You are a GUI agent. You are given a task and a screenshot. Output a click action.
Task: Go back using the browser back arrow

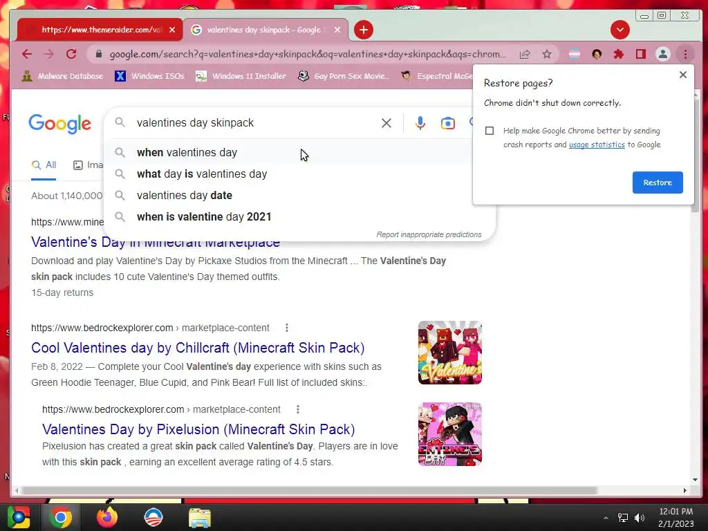(27, 54)
